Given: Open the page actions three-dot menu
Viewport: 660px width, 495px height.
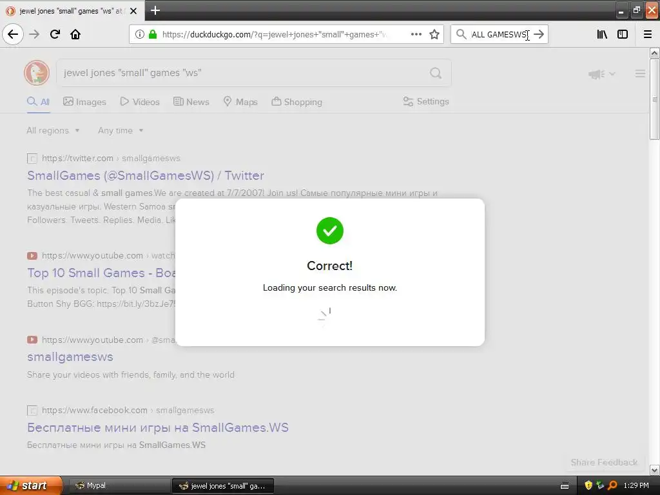Looking at the screenshot, I should (x=416, y=34).
